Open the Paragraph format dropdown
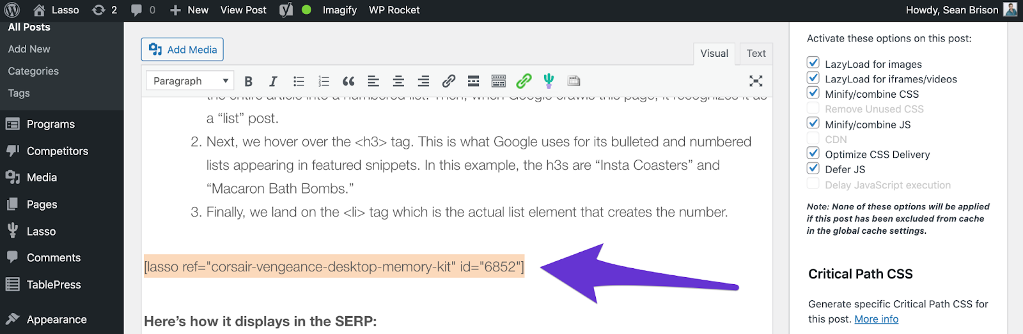1023x334 pixels. (190, 81)
